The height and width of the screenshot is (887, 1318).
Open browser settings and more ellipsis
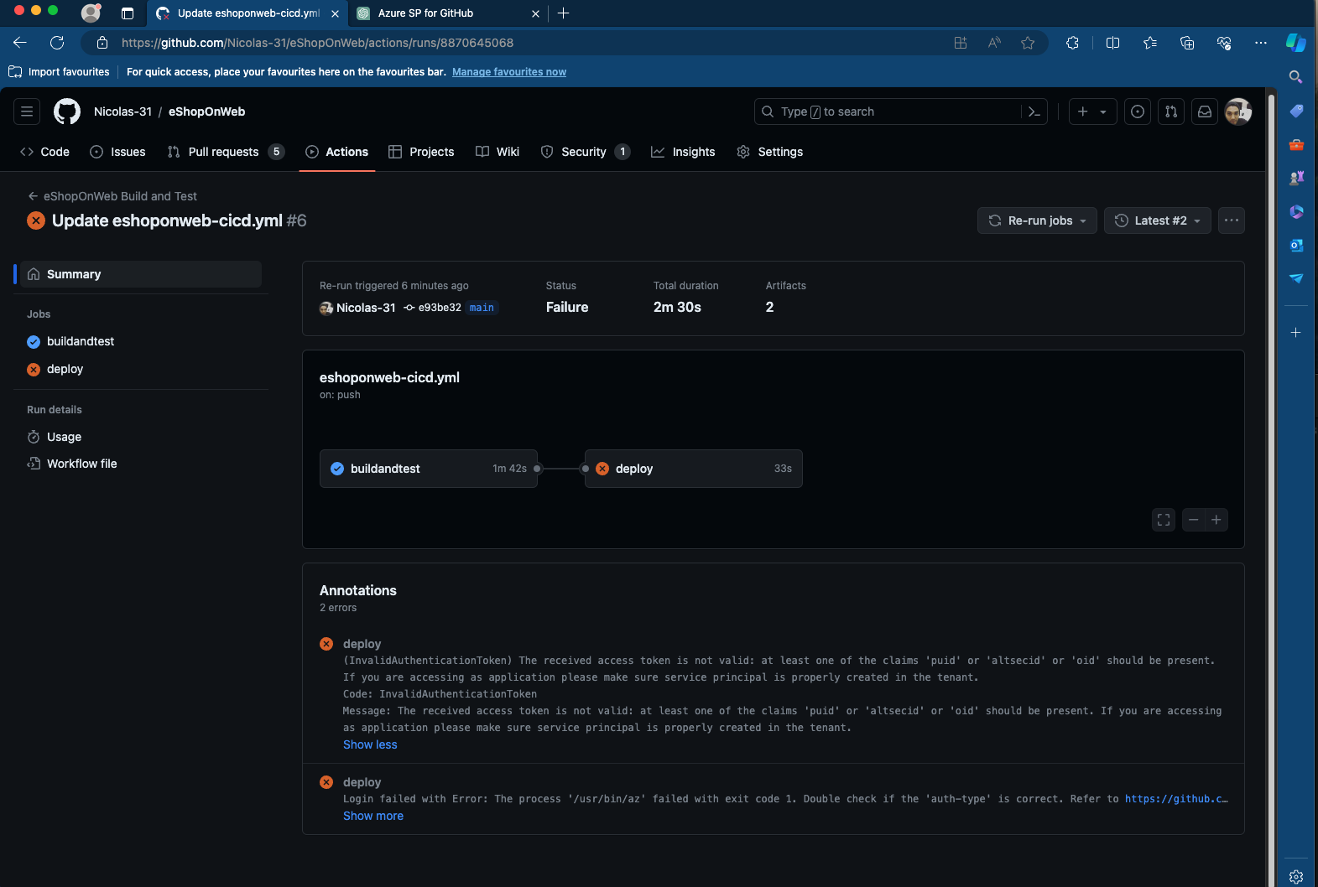(1261, 43)
